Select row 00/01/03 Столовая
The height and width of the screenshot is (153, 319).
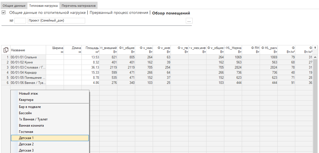pos(28,67)
